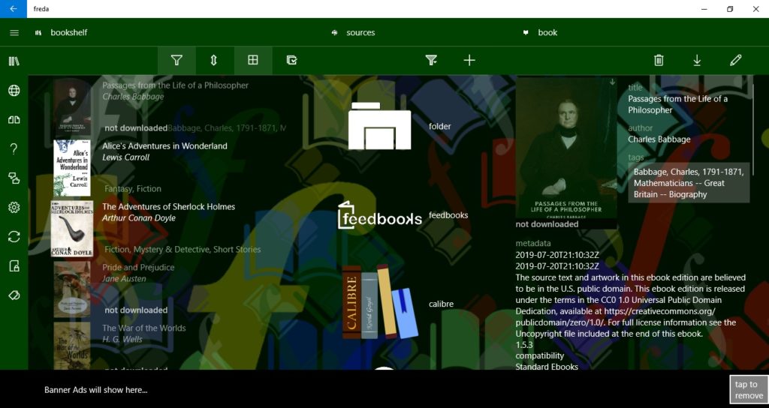Open the locked document sidebar icon
The image size is (769, 408).
(14, 266)
